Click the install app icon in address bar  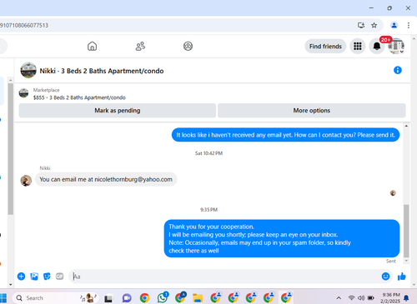pos(361,25)
